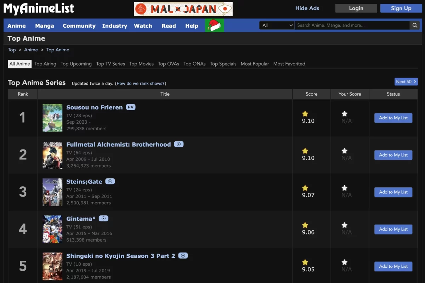The height and width of the screenshot is (283, 425).
Task: Click the search anime and manga field
Action: click(x=352, y=26)
